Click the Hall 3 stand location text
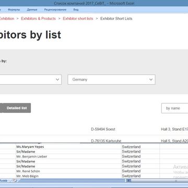The height and width of the screenshot is (188, 188). tap(174, 129)
